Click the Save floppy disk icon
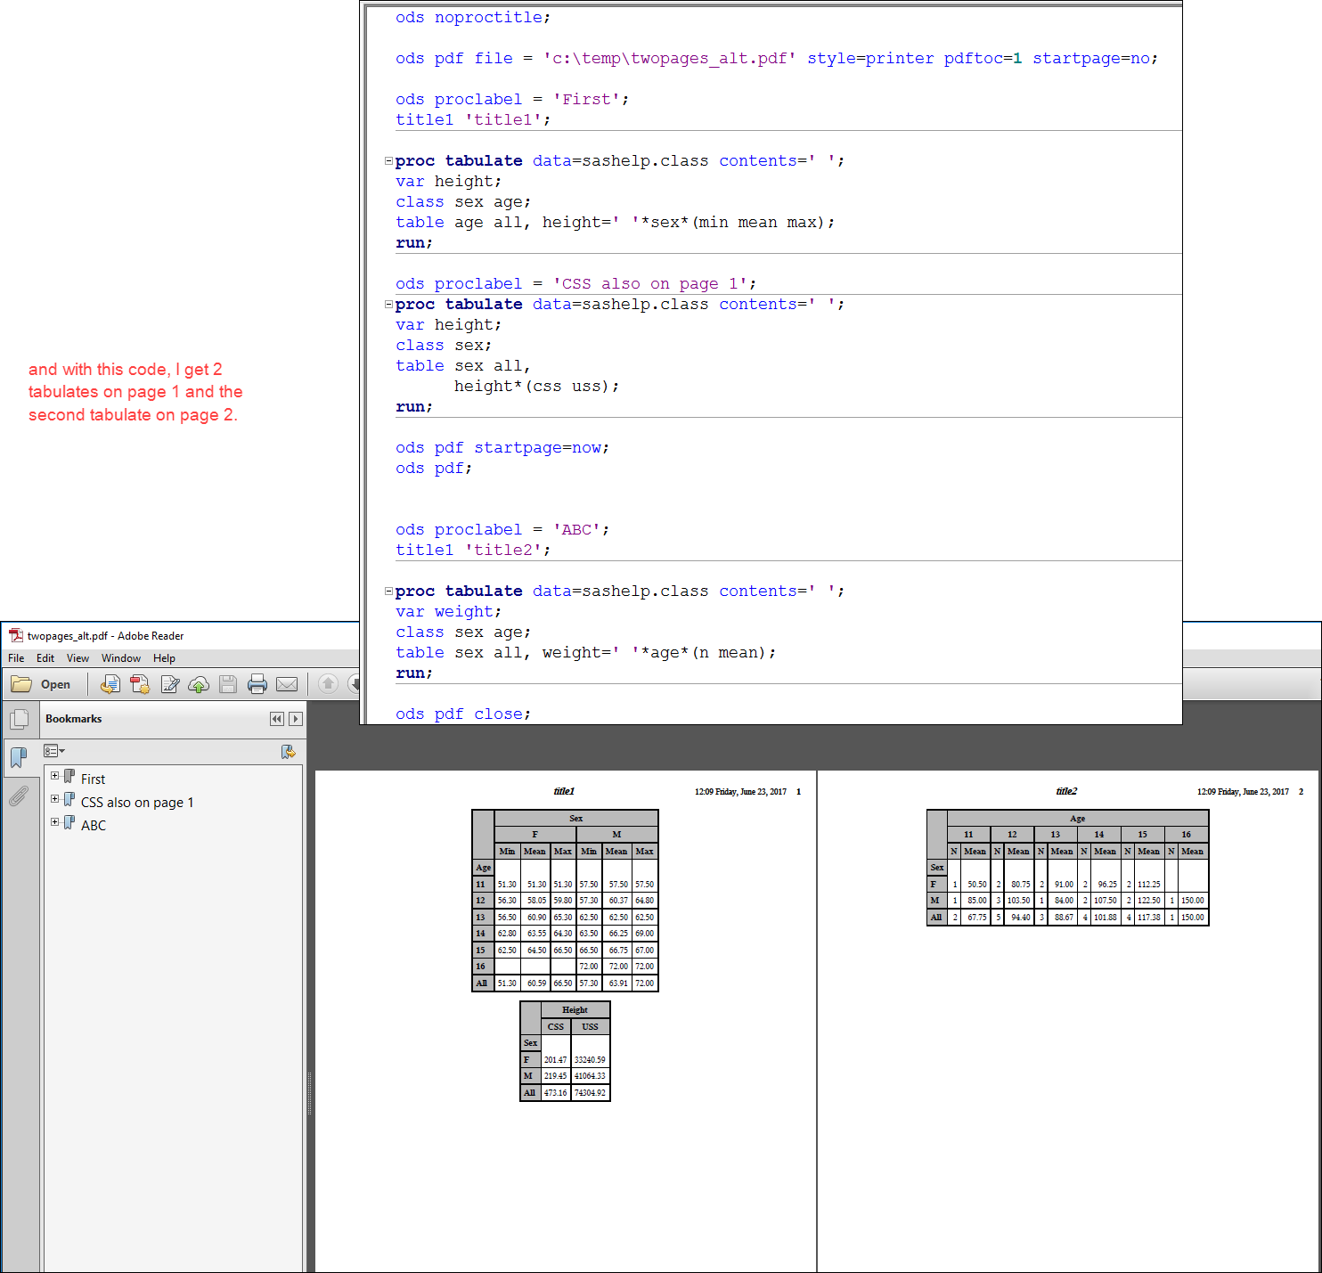The height and width of the screenshot is (1273, 1322). click(x=228, y=684)
